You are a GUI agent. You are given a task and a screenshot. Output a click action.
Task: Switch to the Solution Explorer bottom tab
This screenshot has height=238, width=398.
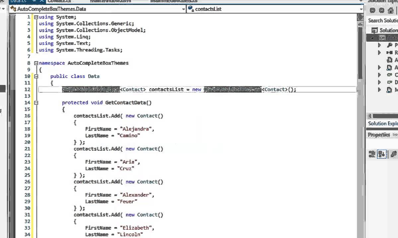point(383,124)
